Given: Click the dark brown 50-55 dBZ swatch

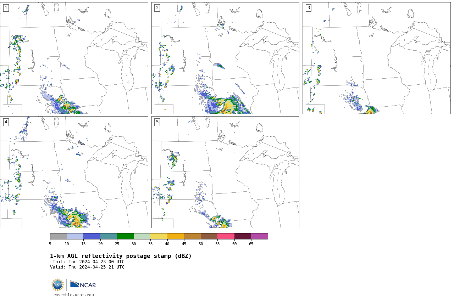Looking at the screenshot, I should point(209,236).
